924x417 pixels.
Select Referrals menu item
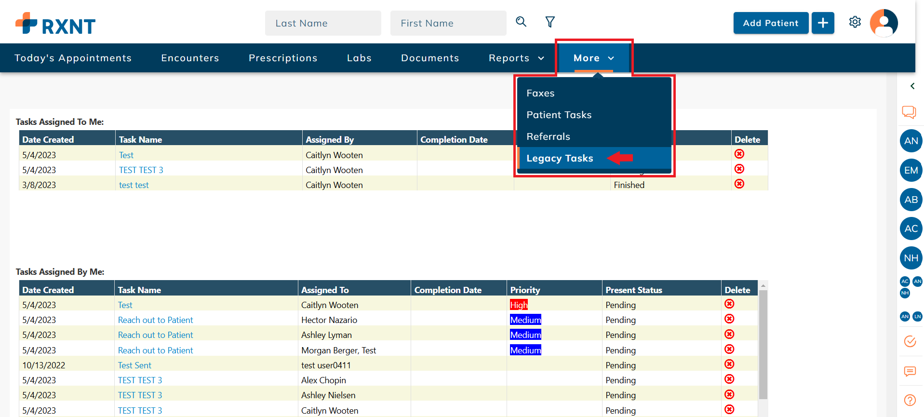click(594, 136)
